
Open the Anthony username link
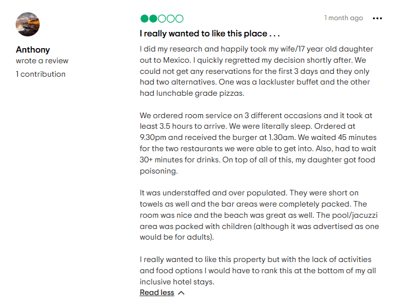tap(33, 50)
